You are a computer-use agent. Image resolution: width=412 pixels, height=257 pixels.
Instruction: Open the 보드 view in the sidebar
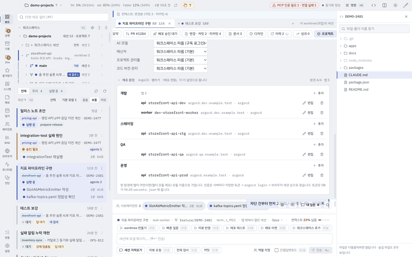pyautogui.click(x=7, y=19)
